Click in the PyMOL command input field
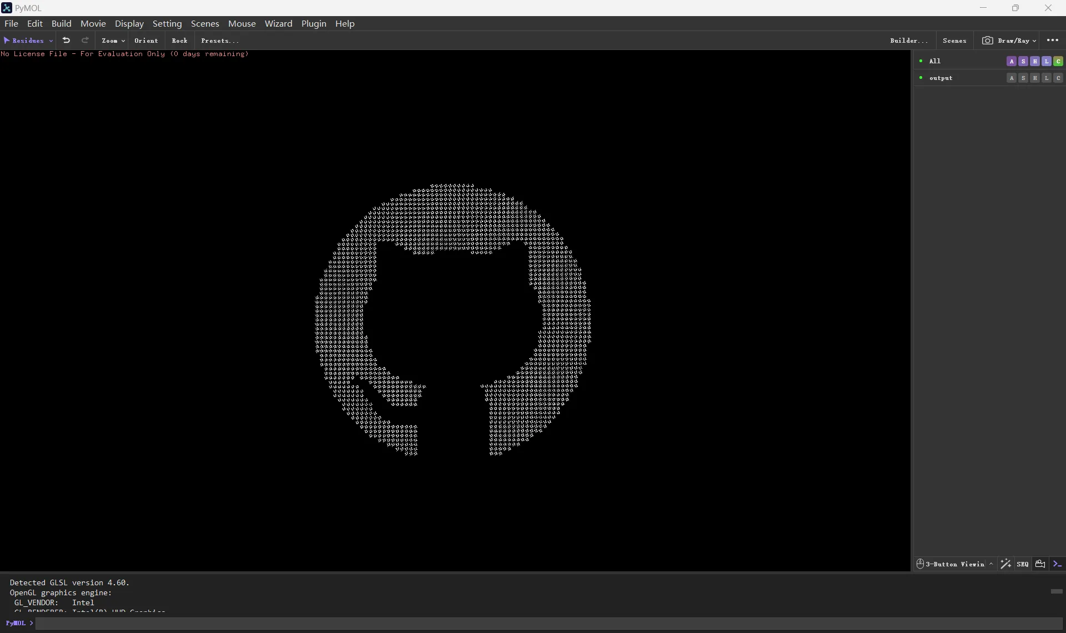The image size is (1066, 633). 222,623
